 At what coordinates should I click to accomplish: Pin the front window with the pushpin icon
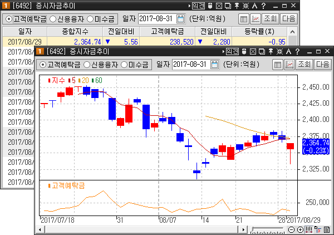point(271,51)
